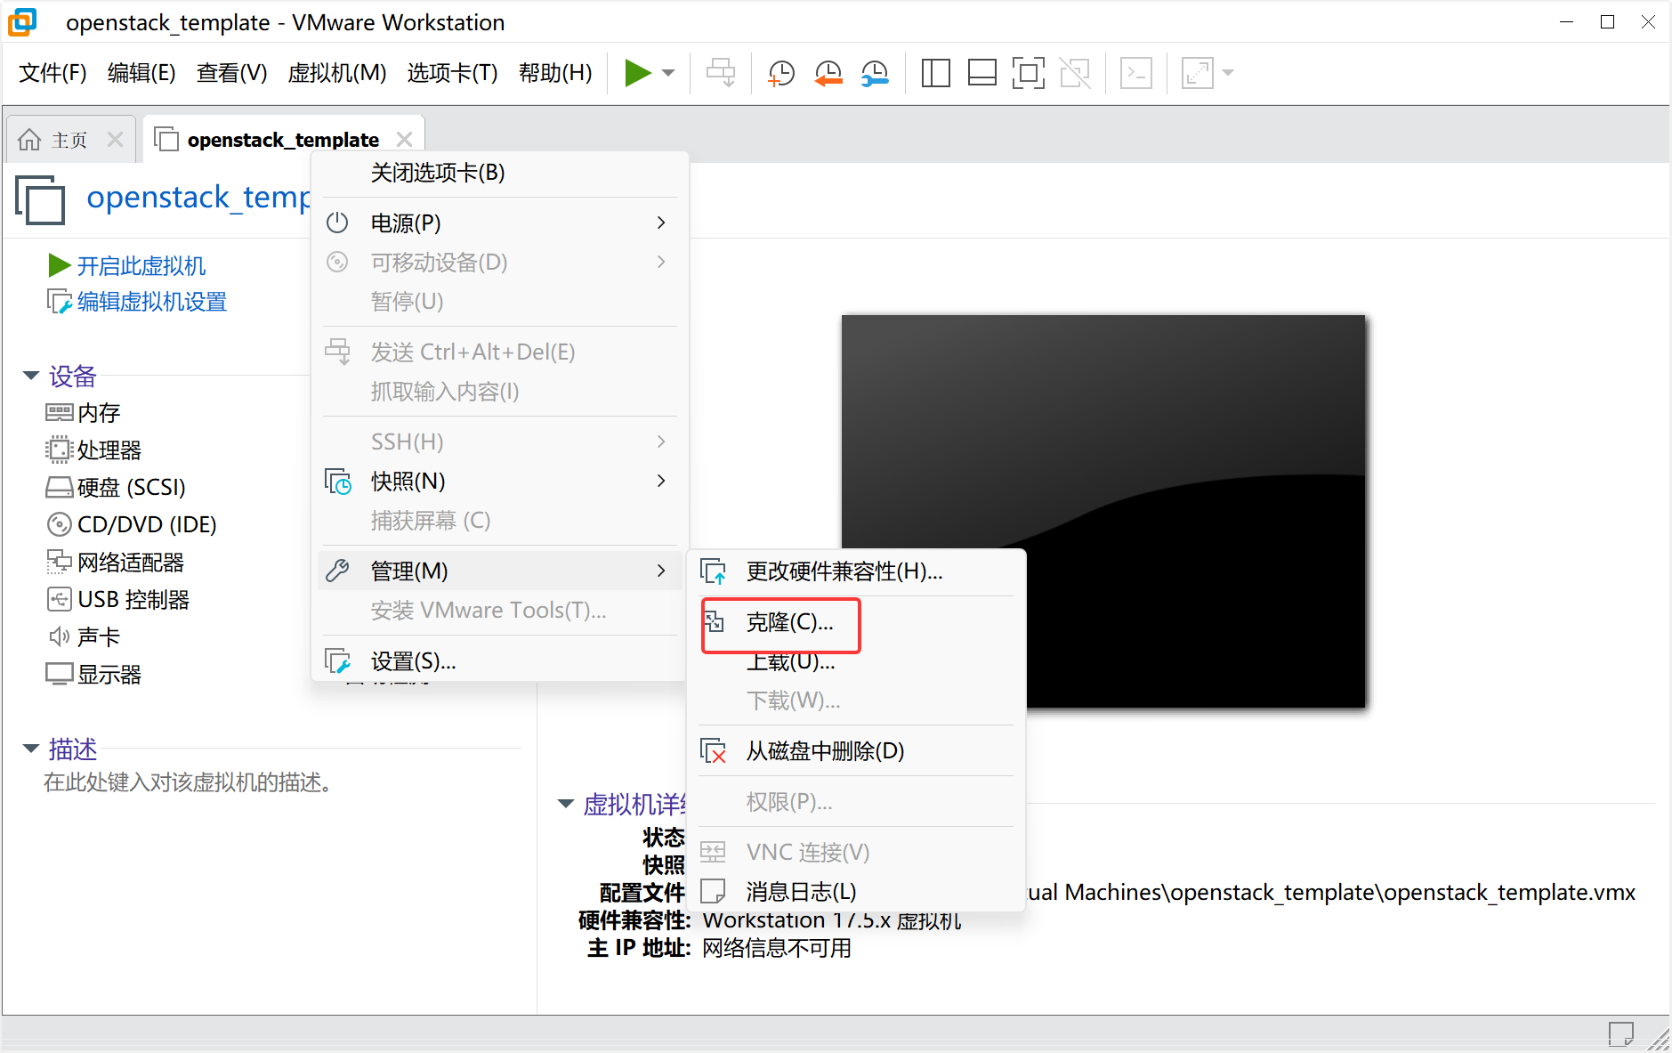
Task: Click 编辑虚拟机设置 link
Action: point(151,302)
